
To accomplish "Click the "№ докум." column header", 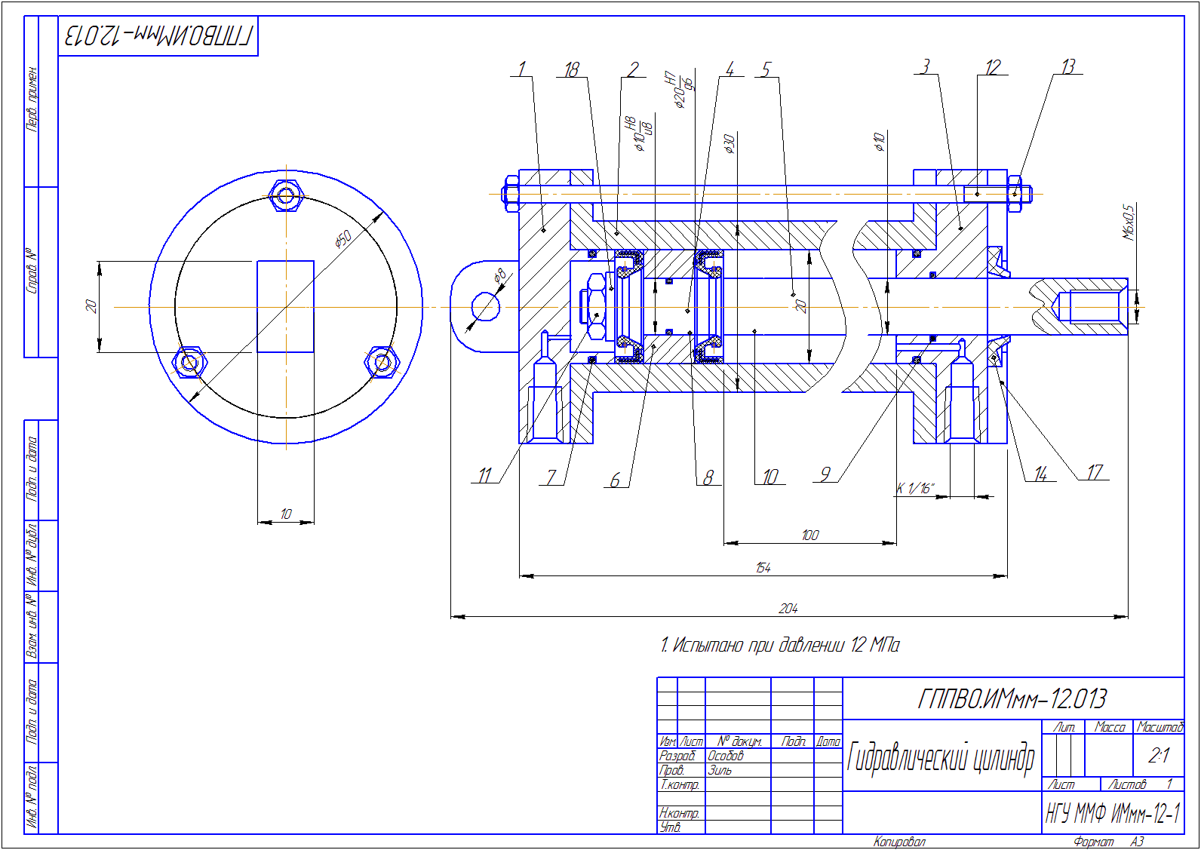I will (739, 741).
